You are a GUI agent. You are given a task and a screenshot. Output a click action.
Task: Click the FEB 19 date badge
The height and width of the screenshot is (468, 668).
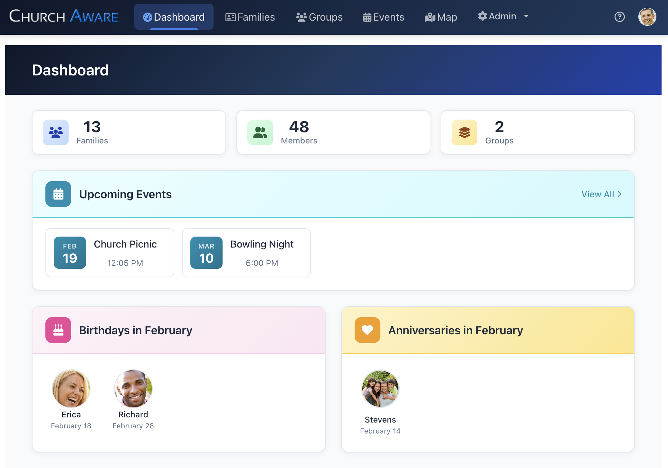[70, 253]
